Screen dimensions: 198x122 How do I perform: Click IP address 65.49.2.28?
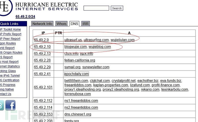coord(42,60)
